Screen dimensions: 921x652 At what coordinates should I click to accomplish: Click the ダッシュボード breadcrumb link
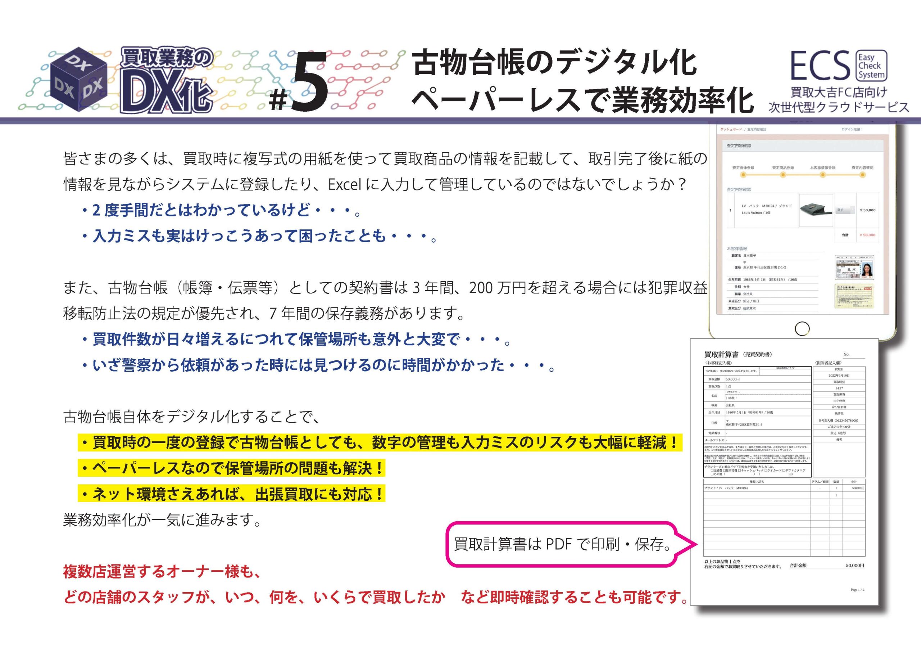731,129
